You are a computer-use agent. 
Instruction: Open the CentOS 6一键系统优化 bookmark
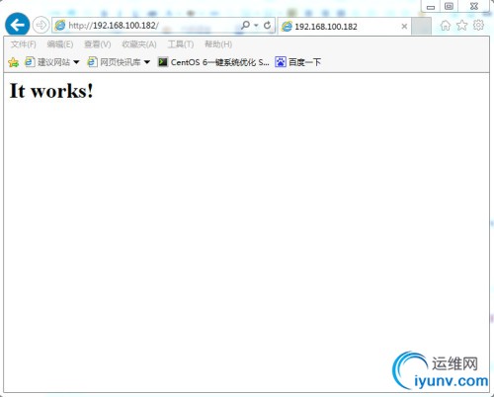[213, 62]
